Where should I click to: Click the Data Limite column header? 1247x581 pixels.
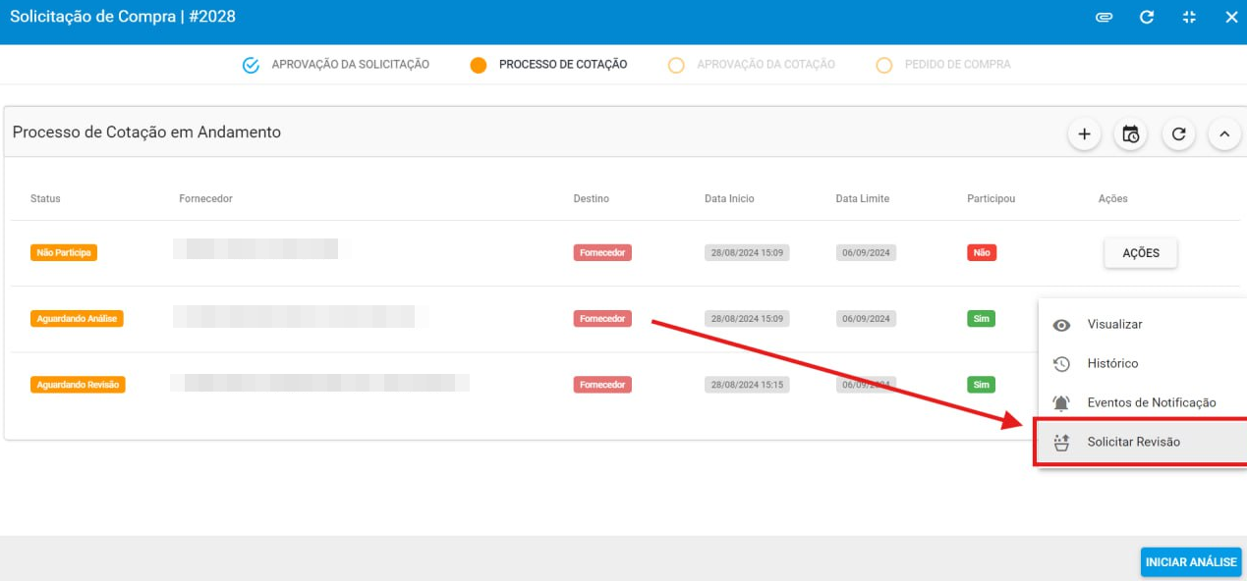[x=863, y=198]
